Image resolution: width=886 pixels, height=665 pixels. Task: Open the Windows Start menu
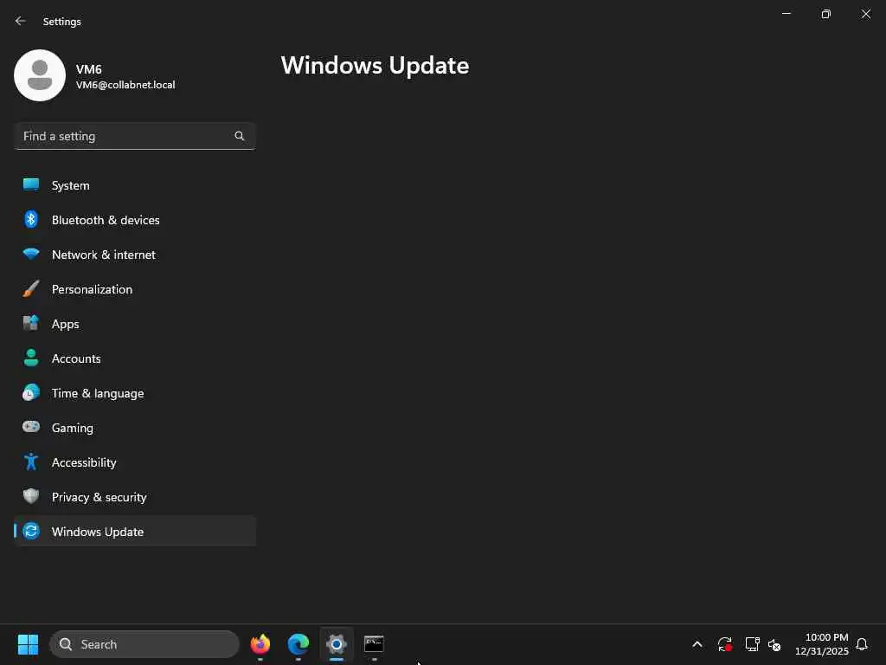point(28,644)
